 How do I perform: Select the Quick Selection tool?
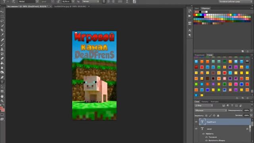coord(2,25)
